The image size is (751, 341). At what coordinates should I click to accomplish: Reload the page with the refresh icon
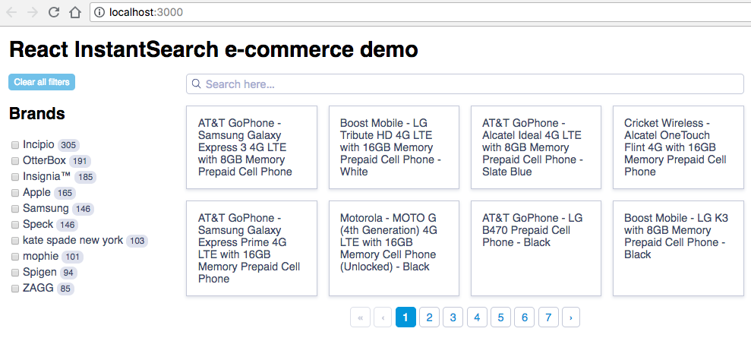pyautogui.click(x=54, y=12)
